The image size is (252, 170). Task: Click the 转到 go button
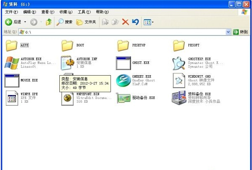click(241, 32)
